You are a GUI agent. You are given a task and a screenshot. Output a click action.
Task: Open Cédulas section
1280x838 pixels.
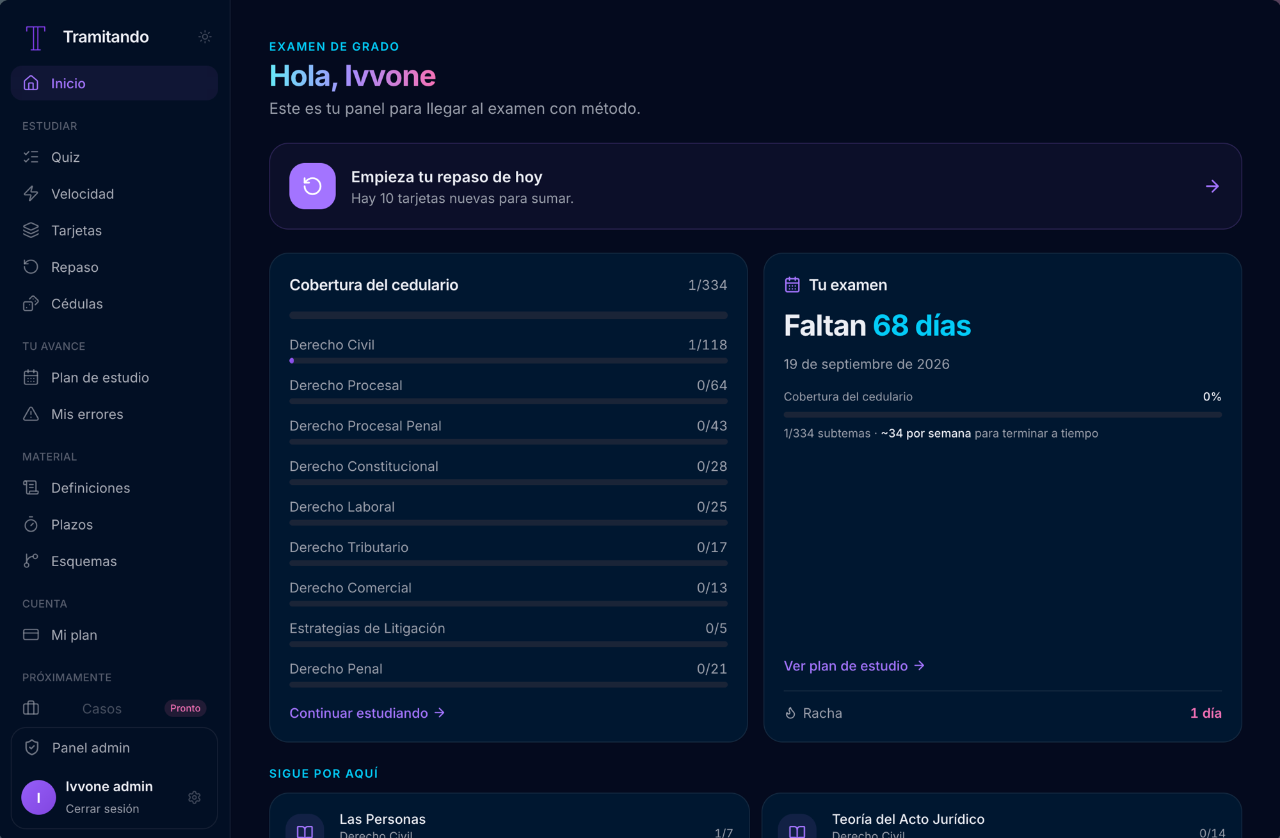click(115, 304)
